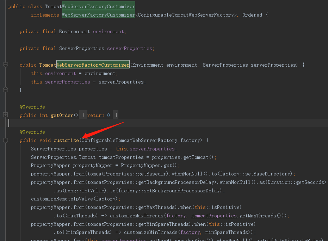Click underlined factory in customizeMinThreads call
328x241 pixels.
tap(190, 233)
